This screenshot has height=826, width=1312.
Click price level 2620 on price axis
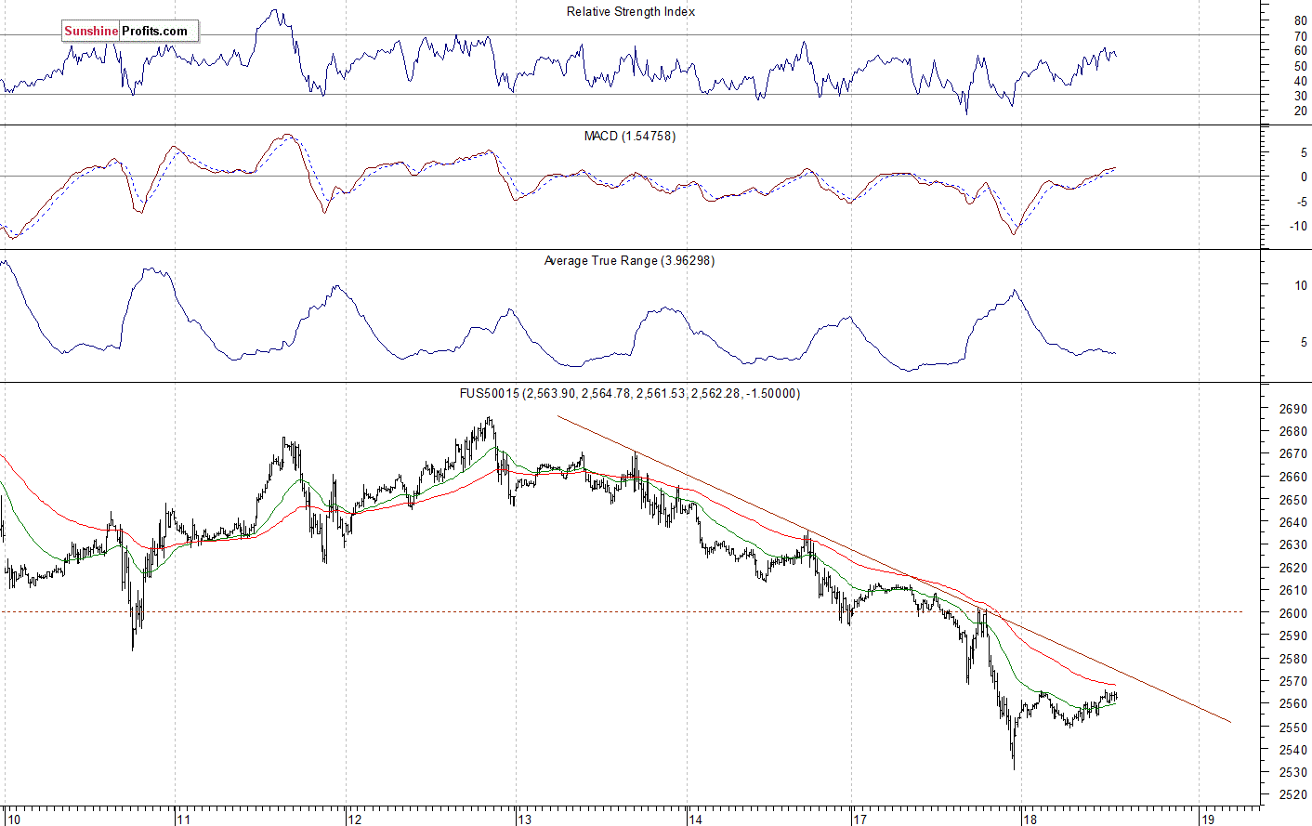[1292, 568]
